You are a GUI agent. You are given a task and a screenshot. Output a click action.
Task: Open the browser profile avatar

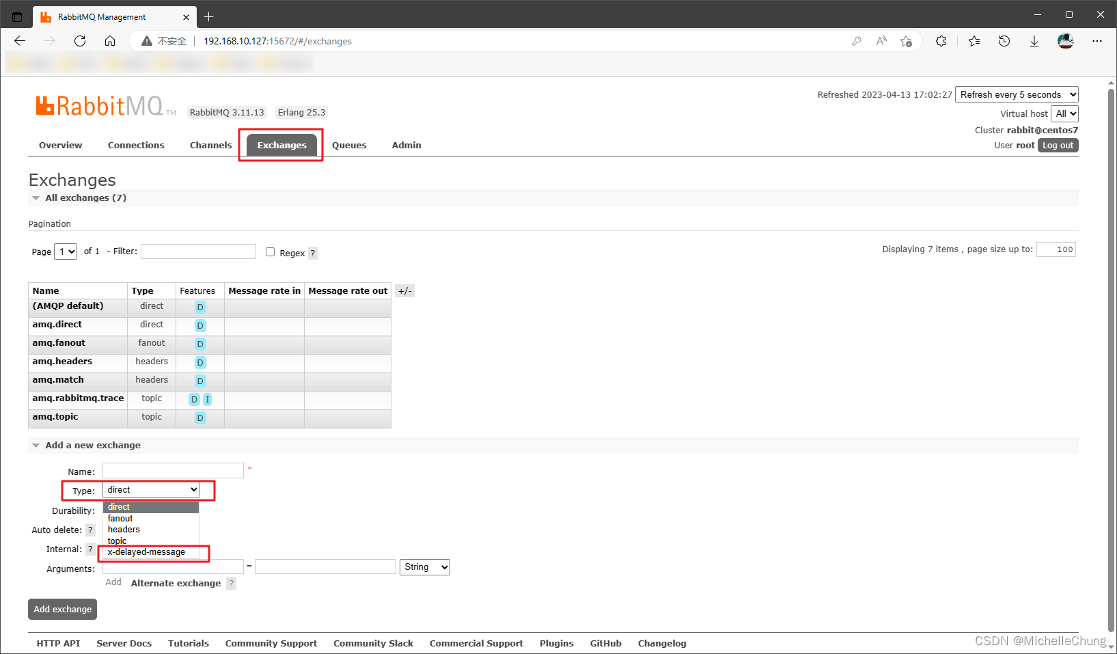[x=1066, y=41]
